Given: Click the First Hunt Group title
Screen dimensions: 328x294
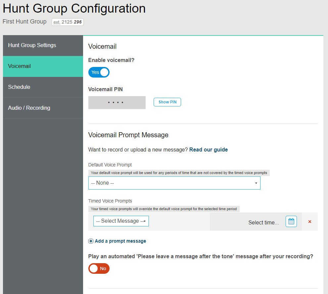Looking at the screenshot, I should tap(24, 22).
